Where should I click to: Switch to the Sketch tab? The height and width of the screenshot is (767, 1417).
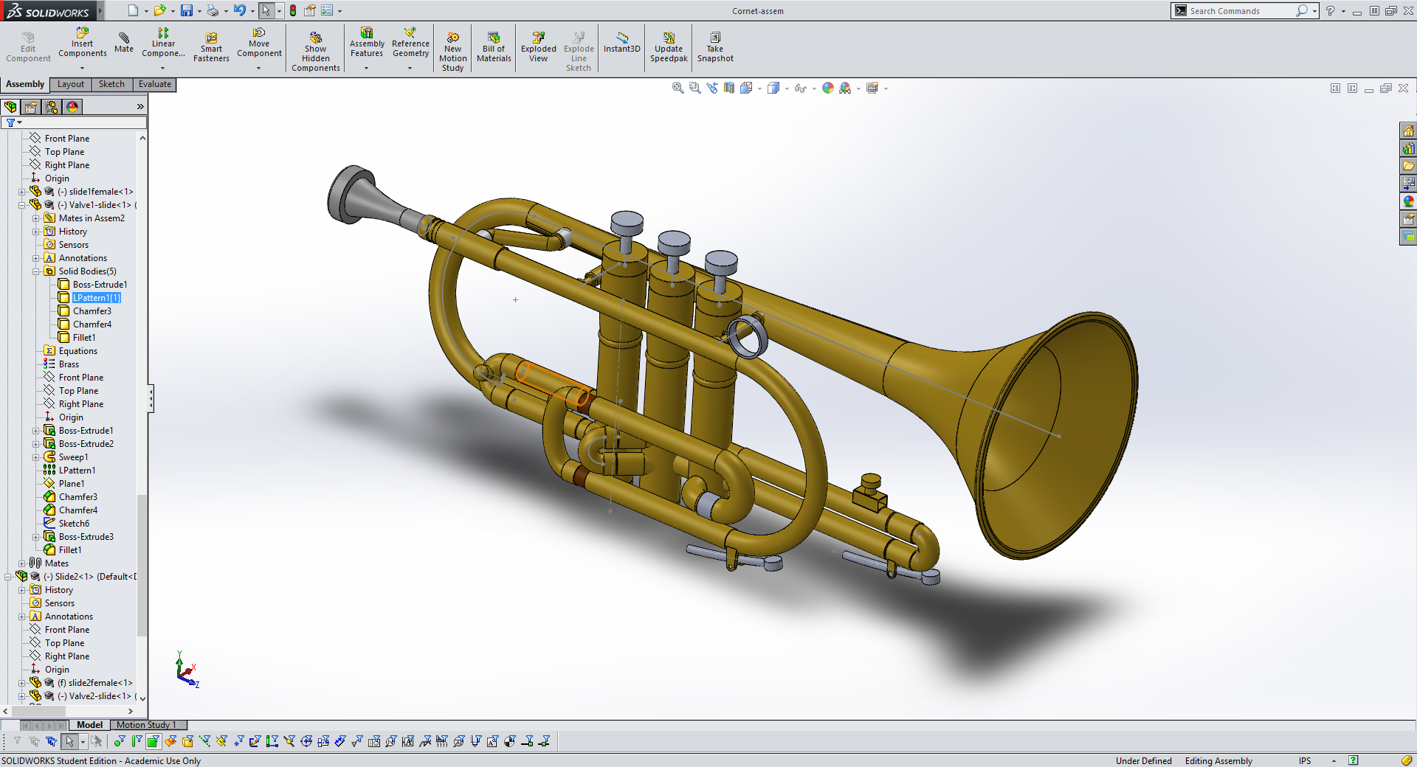pos(111,84)
